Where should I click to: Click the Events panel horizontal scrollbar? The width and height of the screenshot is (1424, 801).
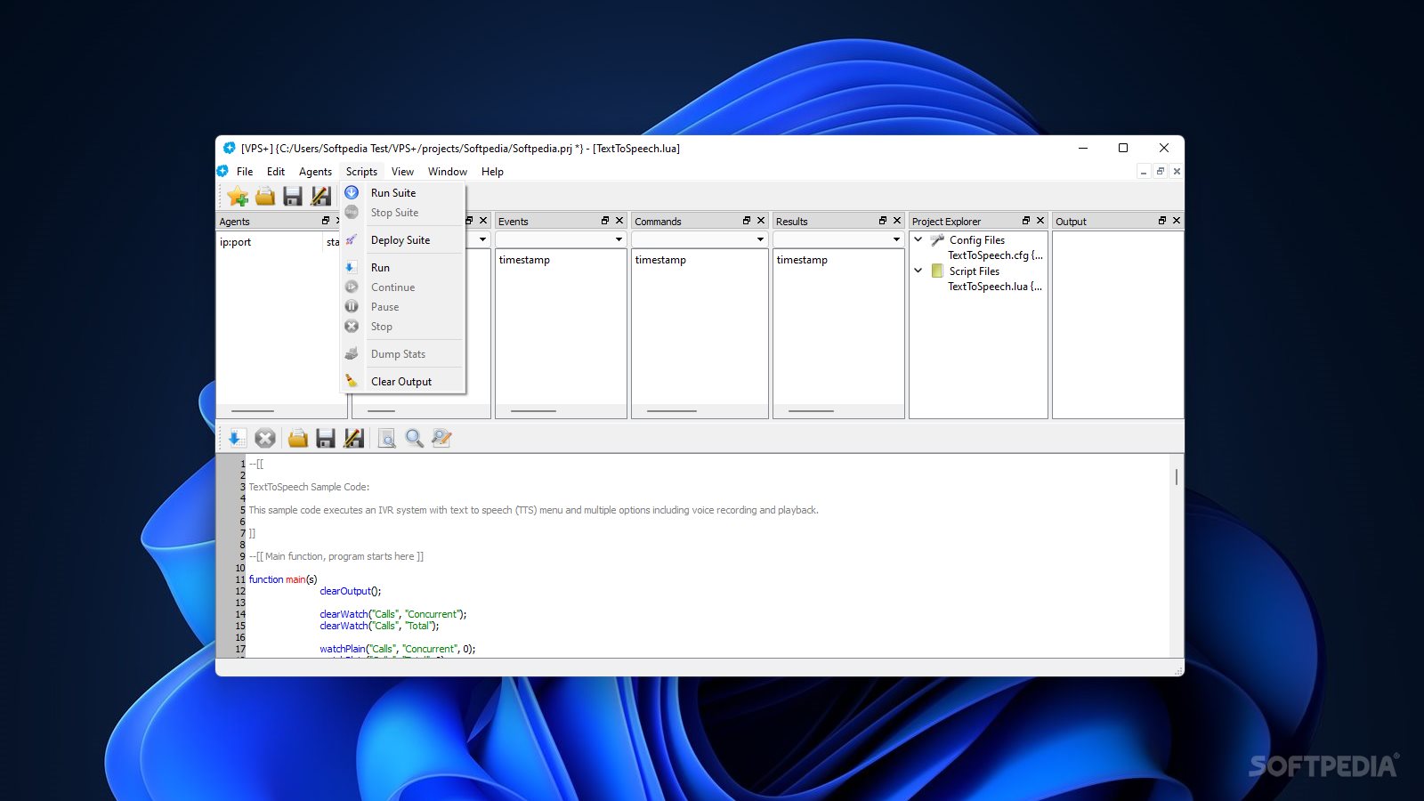[x=561, y=411]
